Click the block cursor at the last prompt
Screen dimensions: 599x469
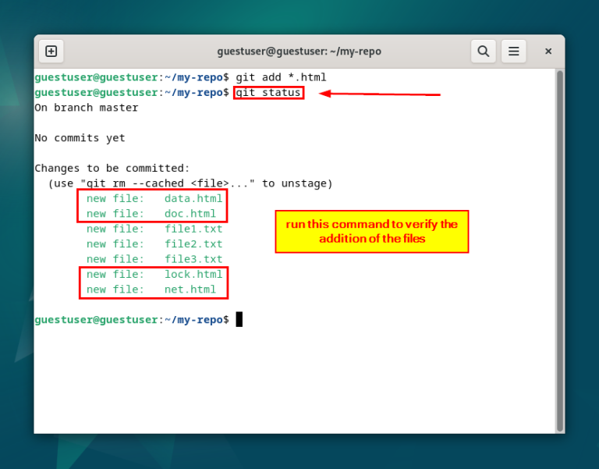[x=239, y=319]
